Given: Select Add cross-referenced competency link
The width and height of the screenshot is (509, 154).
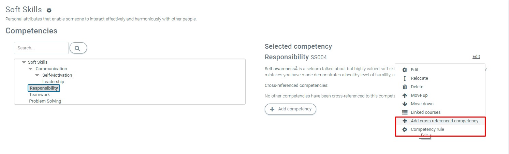Looking at the screenshot, I should 444,121.
